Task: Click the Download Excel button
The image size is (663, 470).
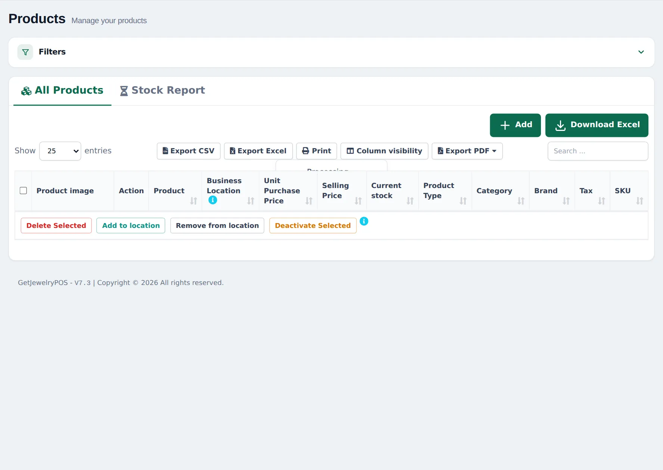Action: point(597,125)
